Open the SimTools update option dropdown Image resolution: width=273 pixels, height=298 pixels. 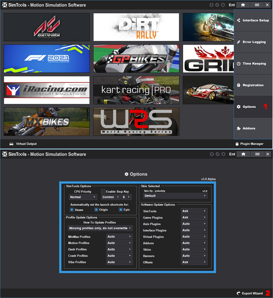tap(194, 211)
